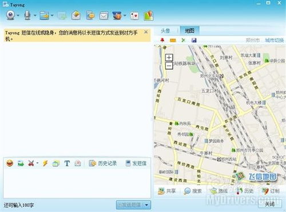Click the 城市切换 city switch link

[275, 40]
